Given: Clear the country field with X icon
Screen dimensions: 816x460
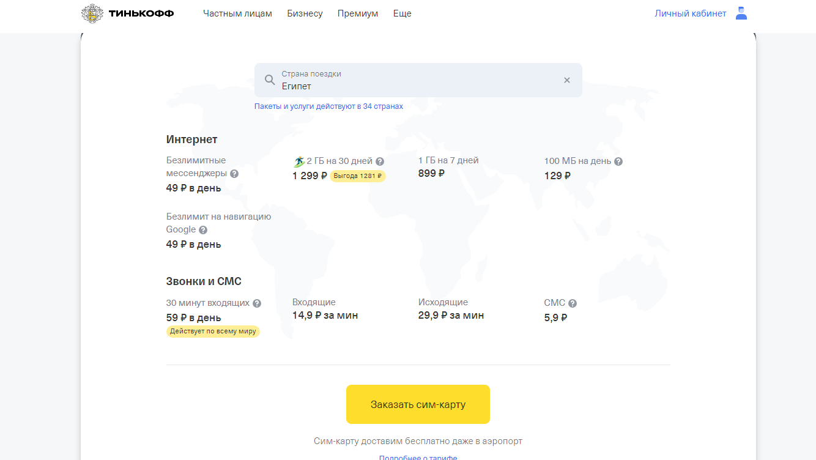Looking at the screenshot, I should pos(567,80).
